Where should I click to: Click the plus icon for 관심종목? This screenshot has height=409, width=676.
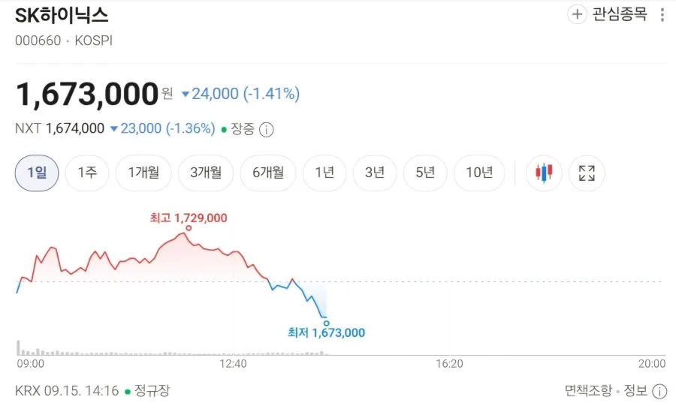pyautogui.click(x=577, y=15)
